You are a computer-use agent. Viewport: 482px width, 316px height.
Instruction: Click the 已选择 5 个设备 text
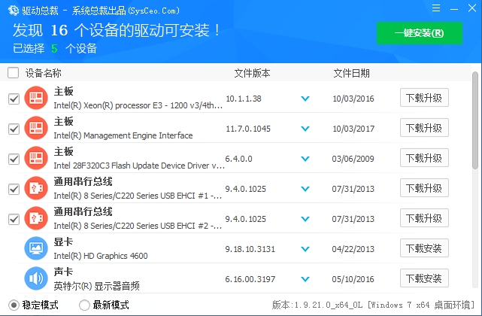click(x=55, y=48)
